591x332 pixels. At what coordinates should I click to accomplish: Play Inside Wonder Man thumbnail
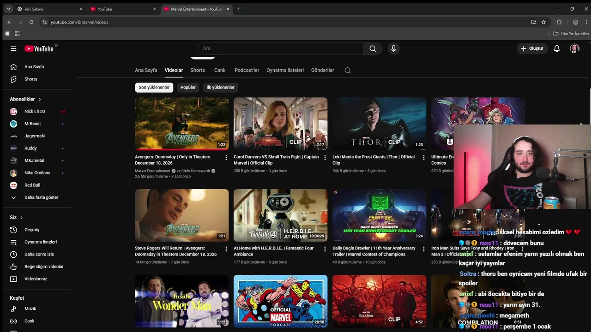point(182,301)
